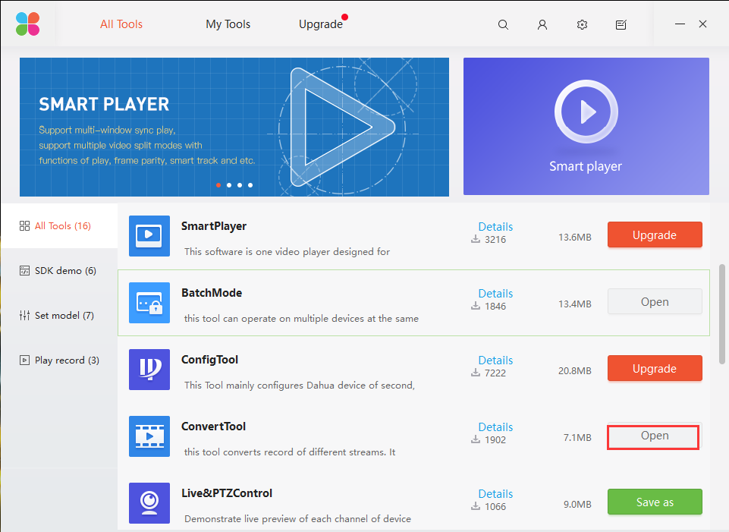Image resolution: width=729 pixels, height=532 pixels.
Task: Select Set model (7) category
Action: tap(59, 315)
